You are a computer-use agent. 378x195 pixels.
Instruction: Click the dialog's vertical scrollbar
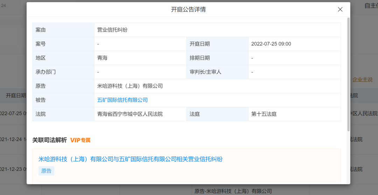pyautogui.click(x=348, y=74)
